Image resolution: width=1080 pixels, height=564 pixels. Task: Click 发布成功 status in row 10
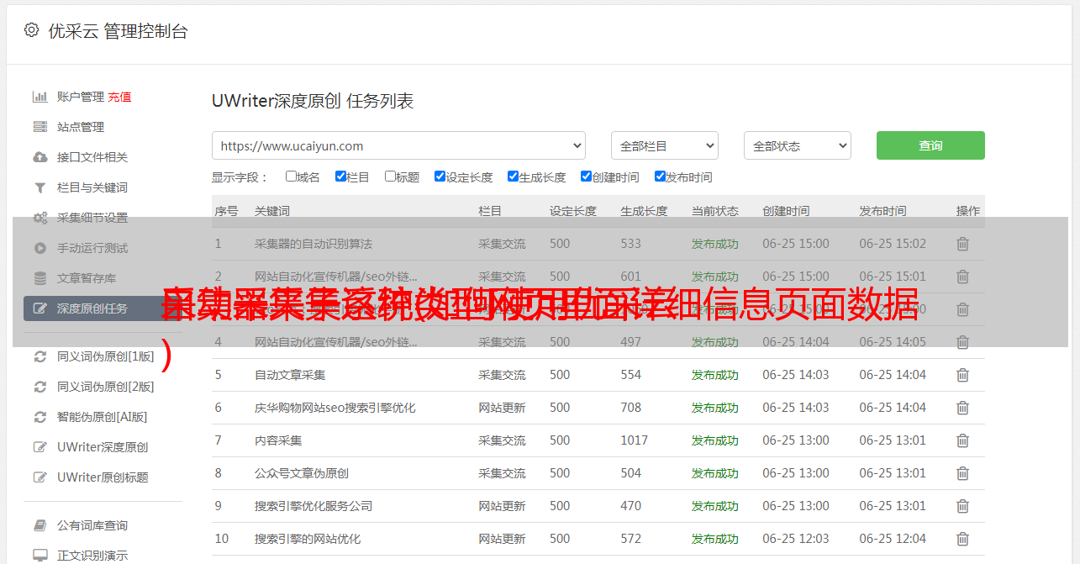[715, 539]
